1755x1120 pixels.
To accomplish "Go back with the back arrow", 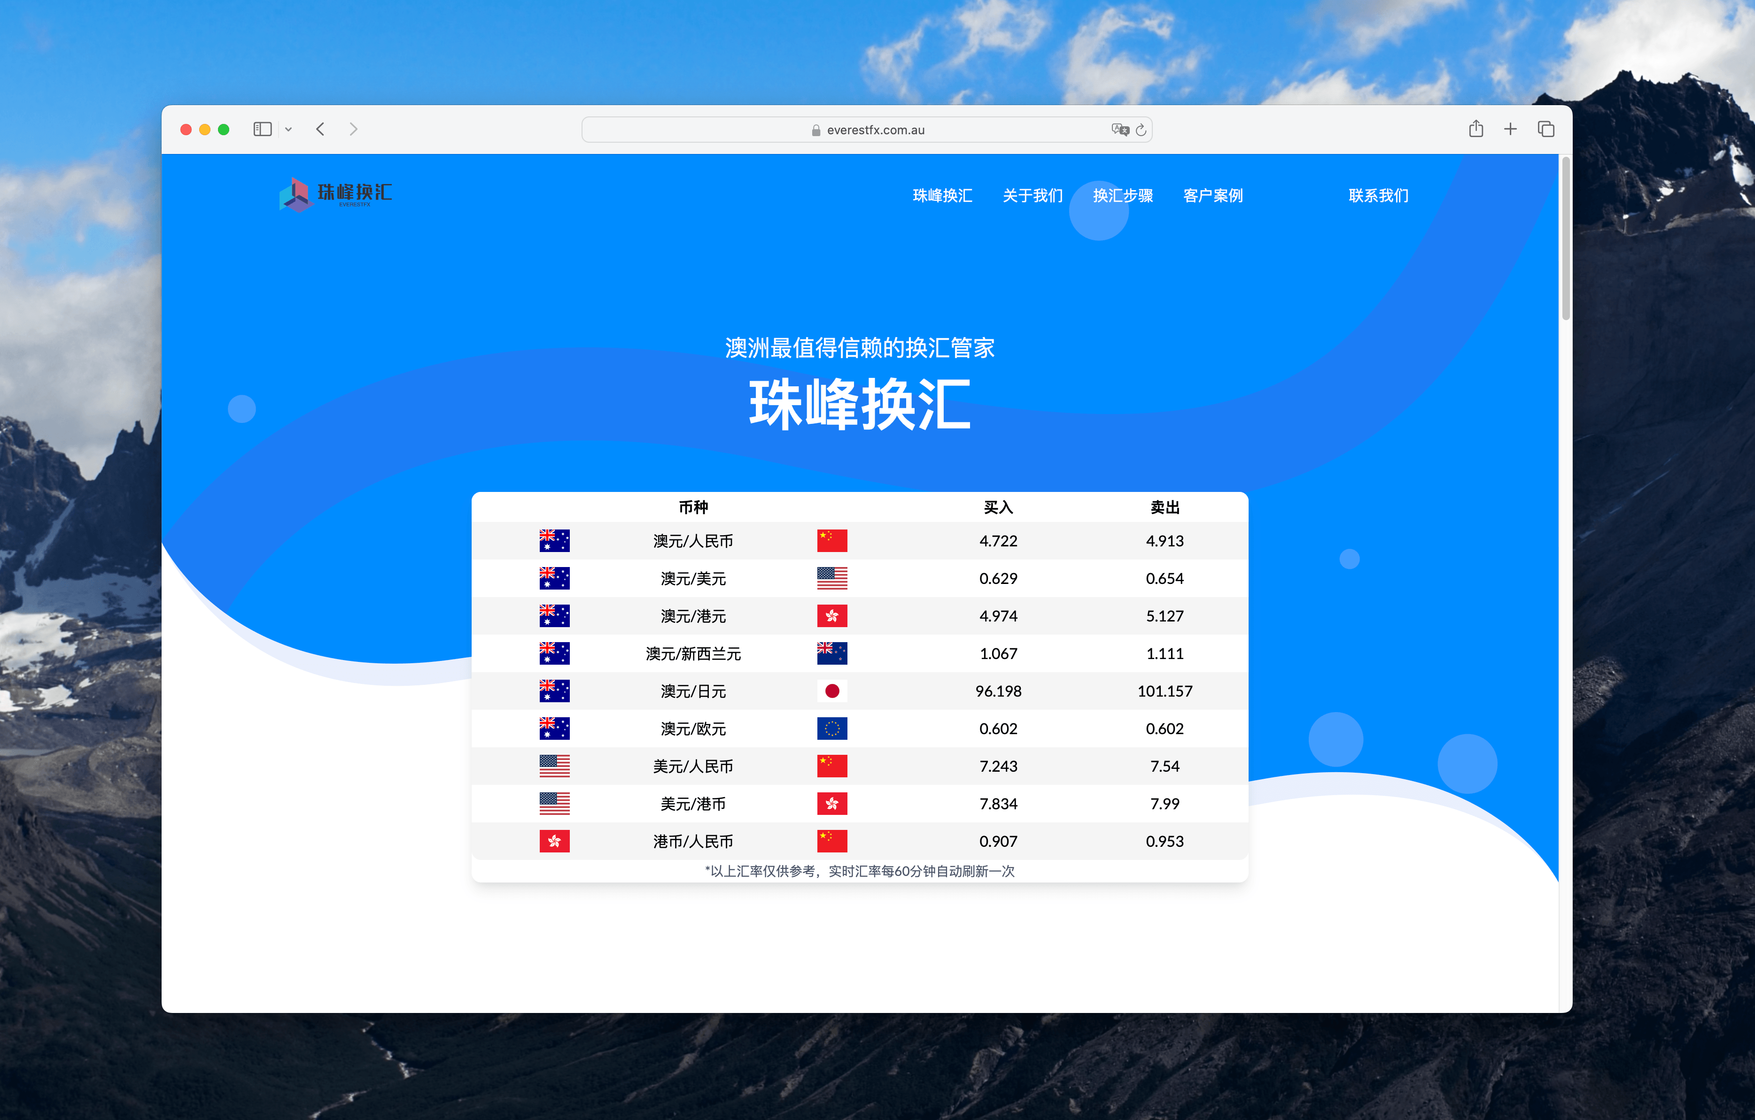I will [x=320, y=129].
